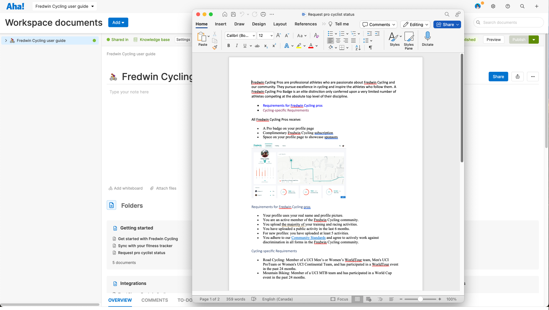This screenshot has width=549, height=310.
Task: Apply subscript formatting
Action: pyautogui.click(x=265, y=46)
